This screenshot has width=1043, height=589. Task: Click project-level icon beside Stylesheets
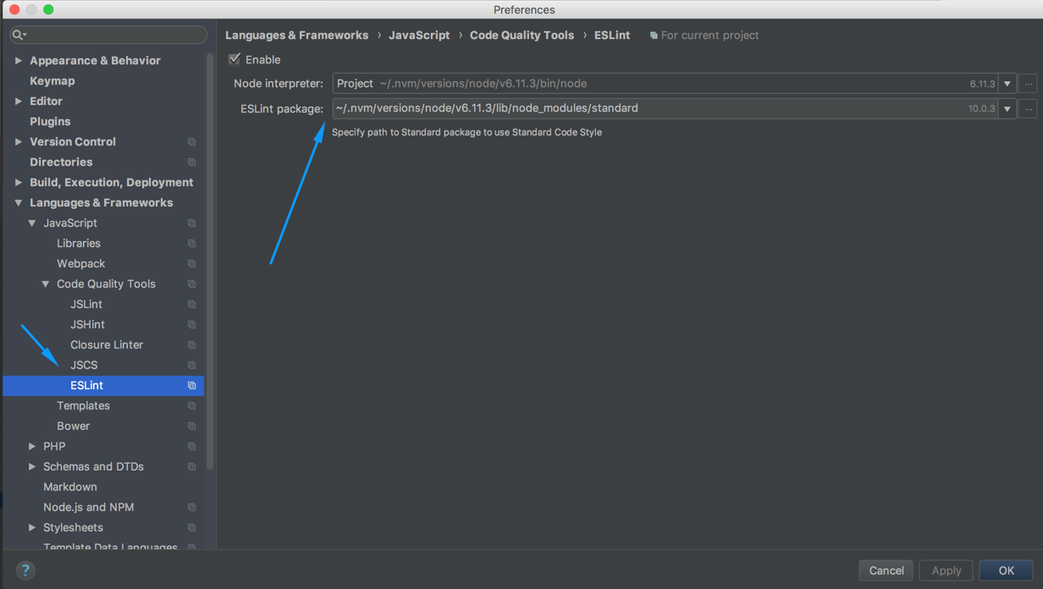pyautogui.click(x=191, y=528)
